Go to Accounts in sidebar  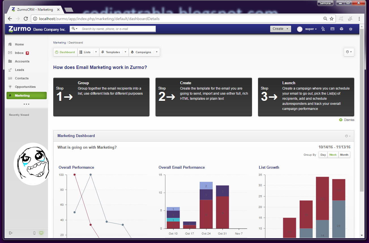[22, 61]
